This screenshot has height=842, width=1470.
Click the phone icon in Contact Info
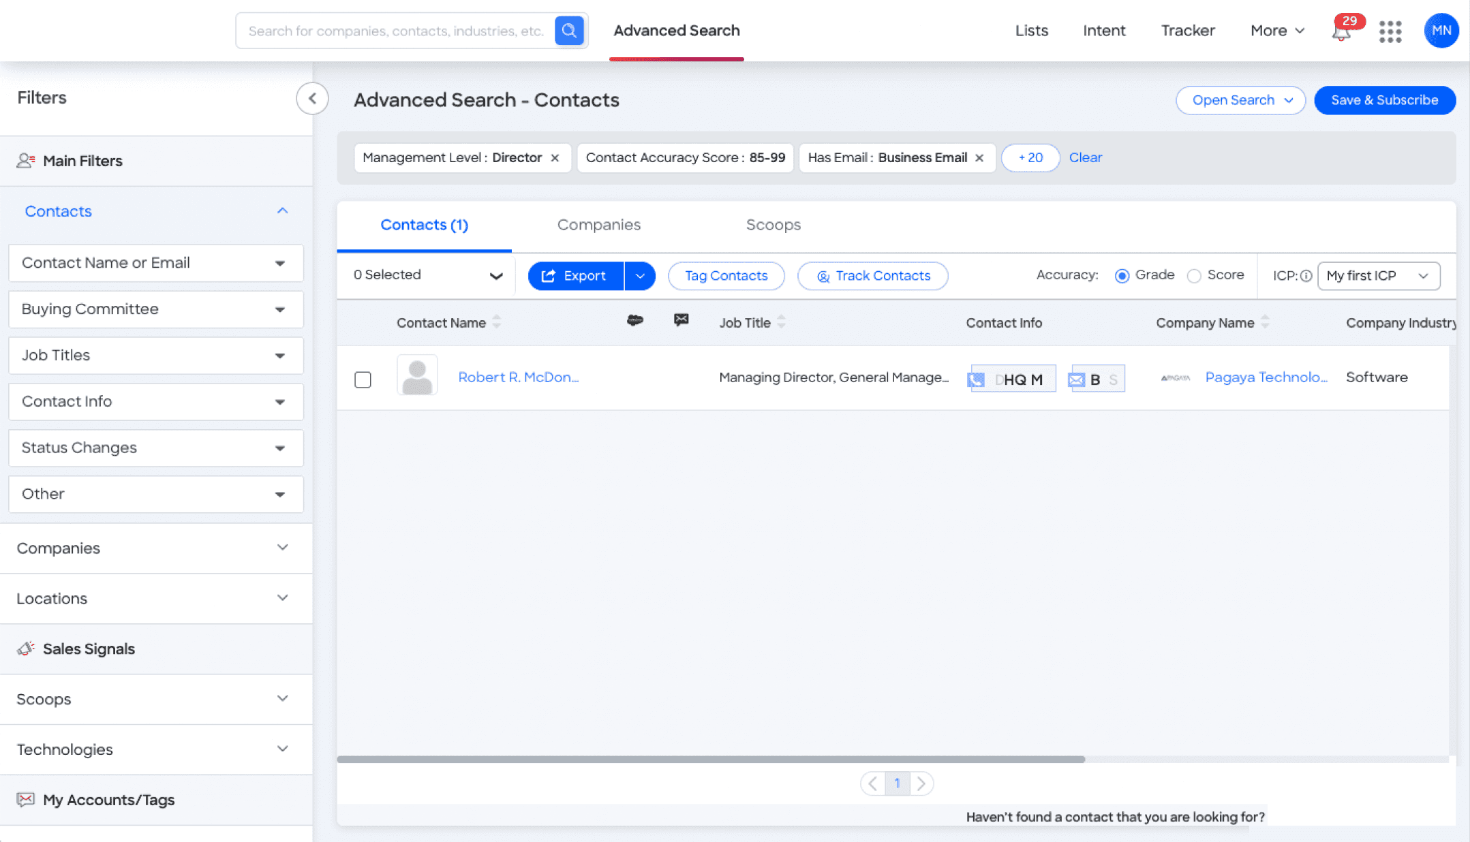[977, 379]
